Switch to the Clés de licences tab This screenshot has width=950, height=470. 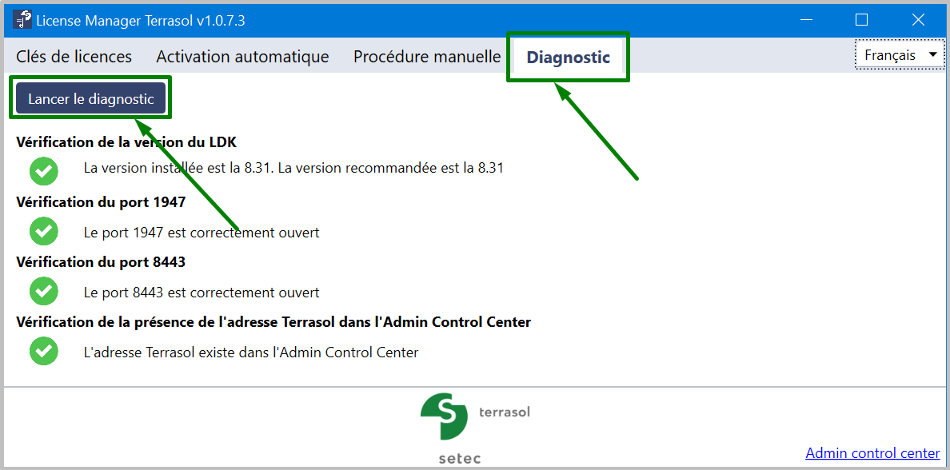[x=74, y=57]
